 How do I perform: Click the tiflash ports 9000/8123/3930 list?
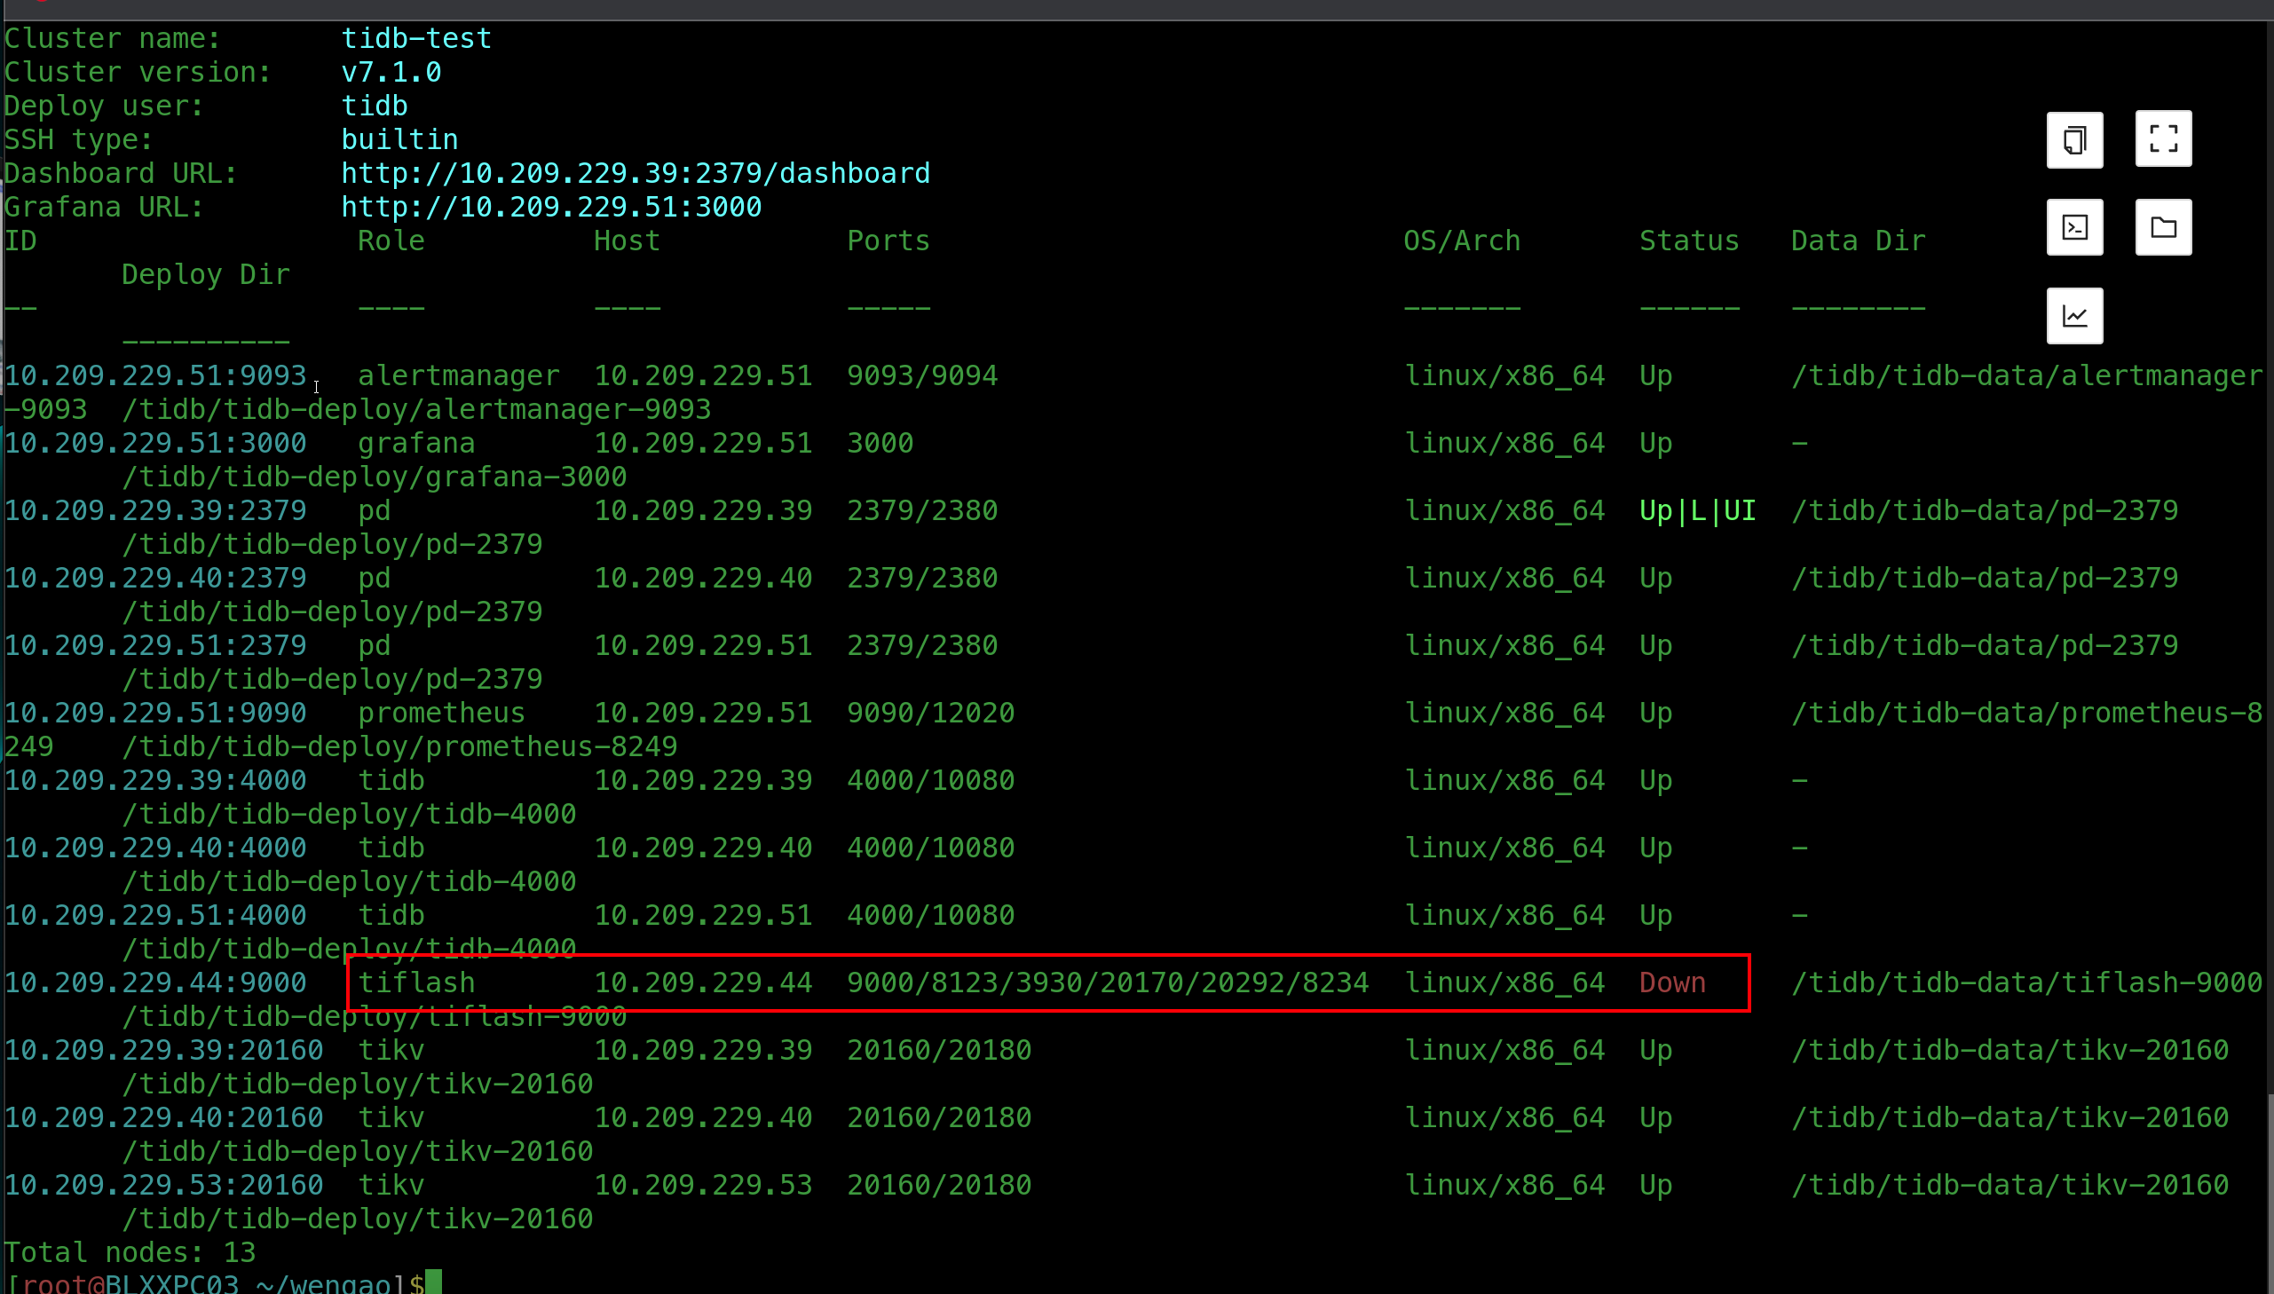click(1106, 983)
